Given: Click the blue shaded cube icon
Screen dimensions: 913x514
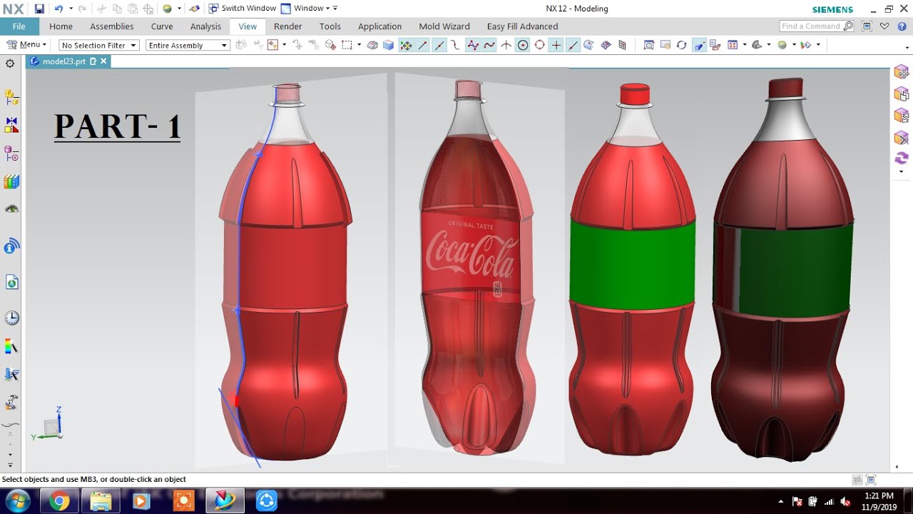Looking at the screenshot, I should (388, 45).
